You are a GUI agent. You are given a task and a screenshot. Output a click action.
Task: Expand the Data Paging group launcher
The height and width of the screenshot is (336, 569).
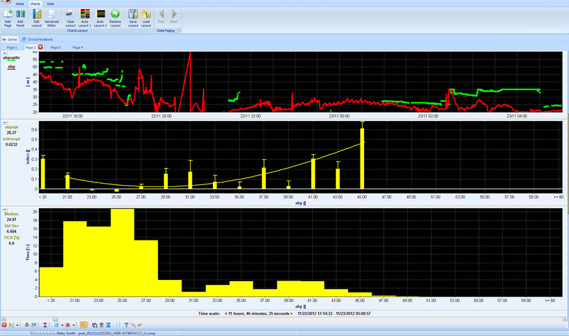click(179, 30)
